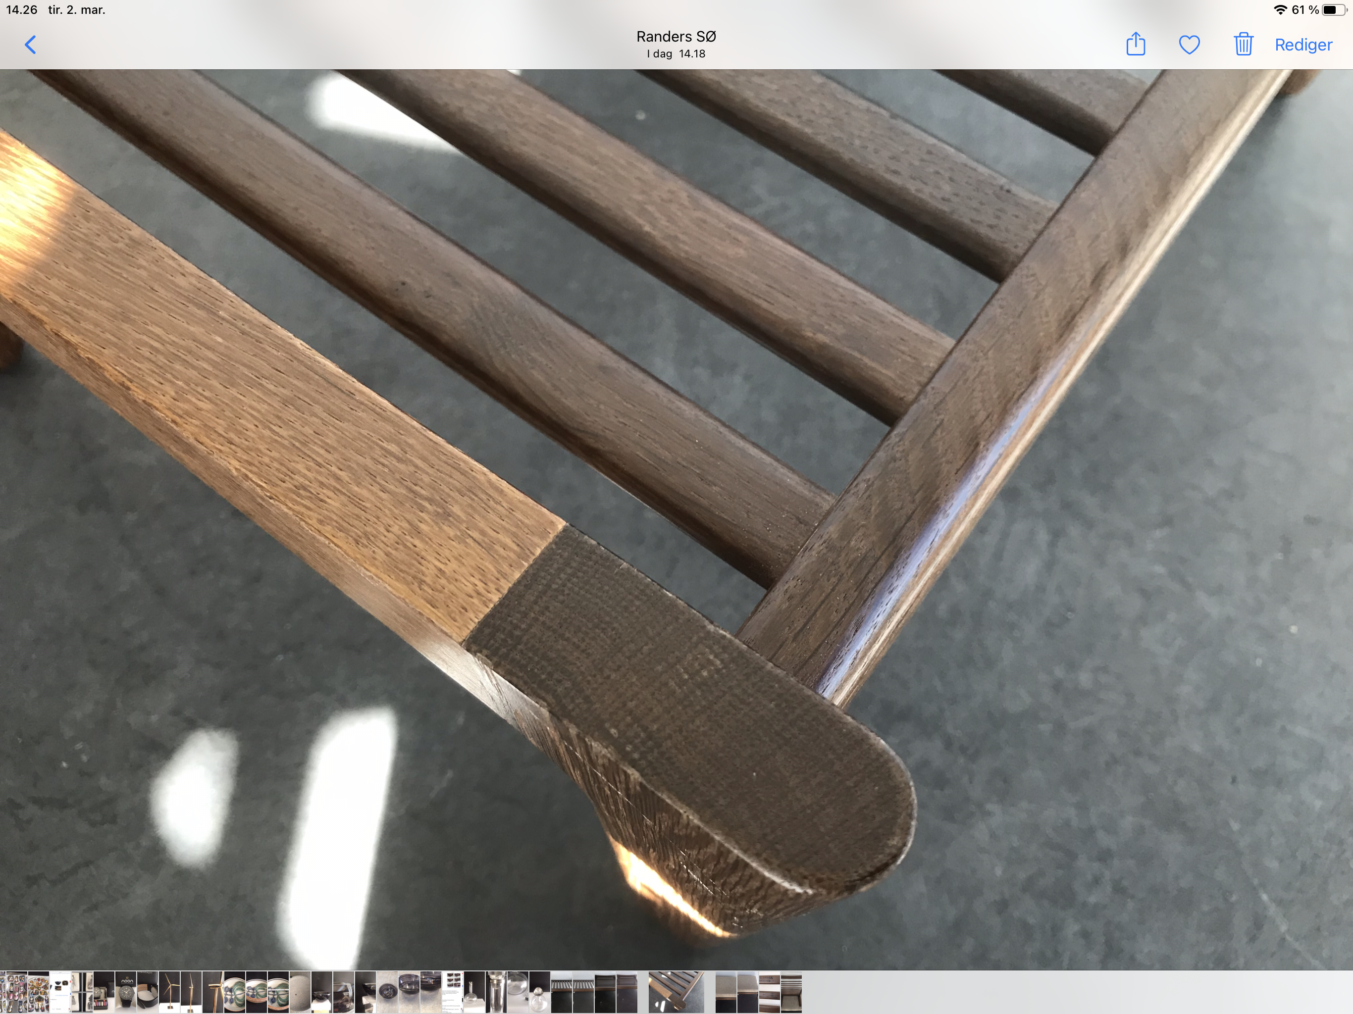1353x1014 pixels.
Task: Tap the 14.26 clock in status bar
Action: click(x=21, y=10)
